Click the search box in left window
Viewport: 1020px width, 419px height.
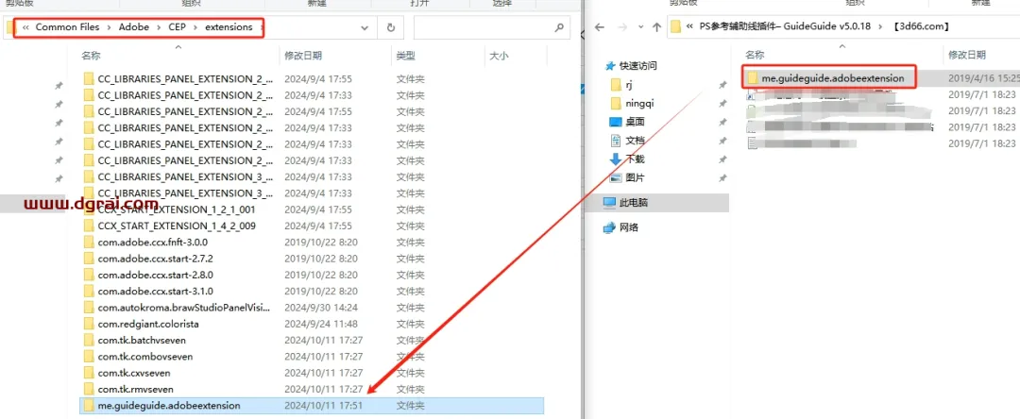pos(491,28)
